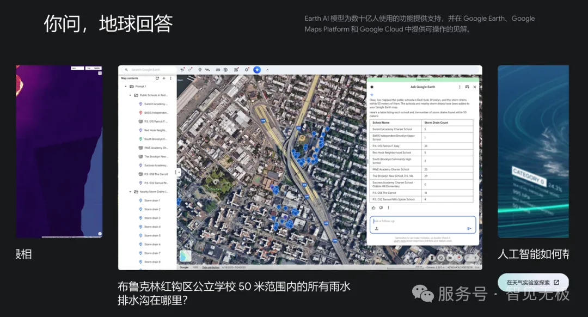Click the Ask a follow-up input box
588x317 pixels.
click(x=422, y=224)
